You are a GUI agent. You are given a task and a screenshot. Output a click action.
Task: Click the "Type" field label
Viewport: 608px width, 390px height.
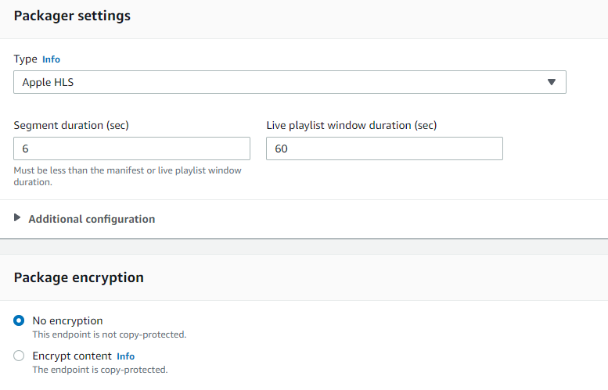tap(25, 59)
